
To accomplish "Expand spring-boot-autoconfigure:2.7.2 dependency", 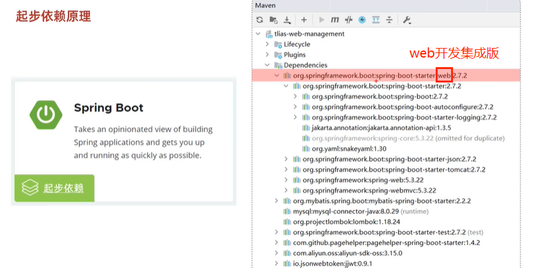I will (x=295, y=107).
